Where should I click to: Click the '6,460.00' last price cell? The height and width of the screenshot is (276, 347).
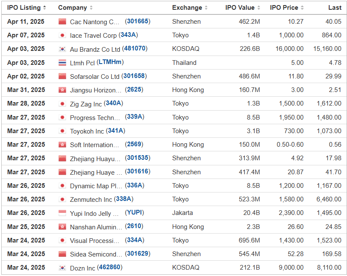[329, 200]
